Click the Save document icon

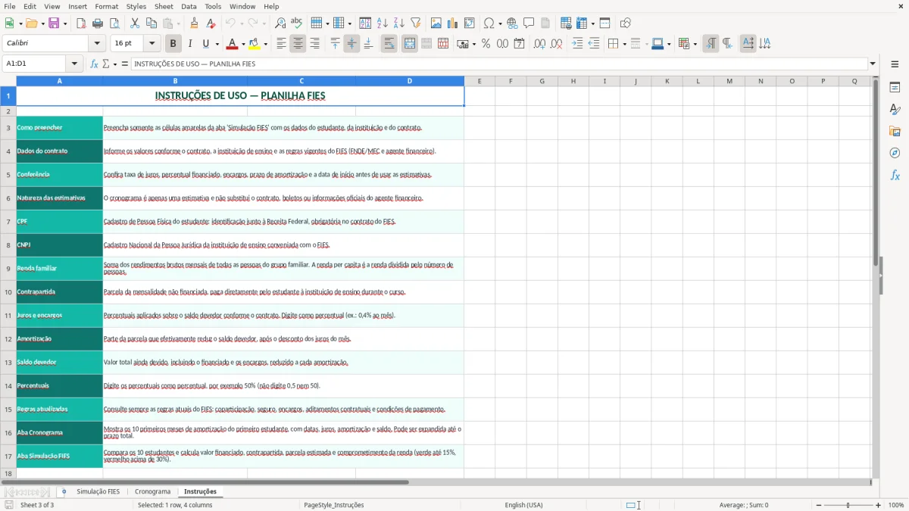point(54,23)
